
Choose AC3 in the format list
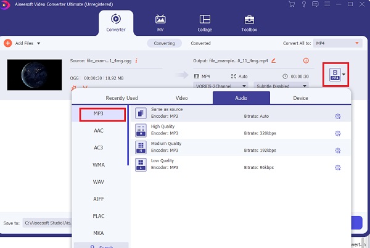tap(99, 147)
